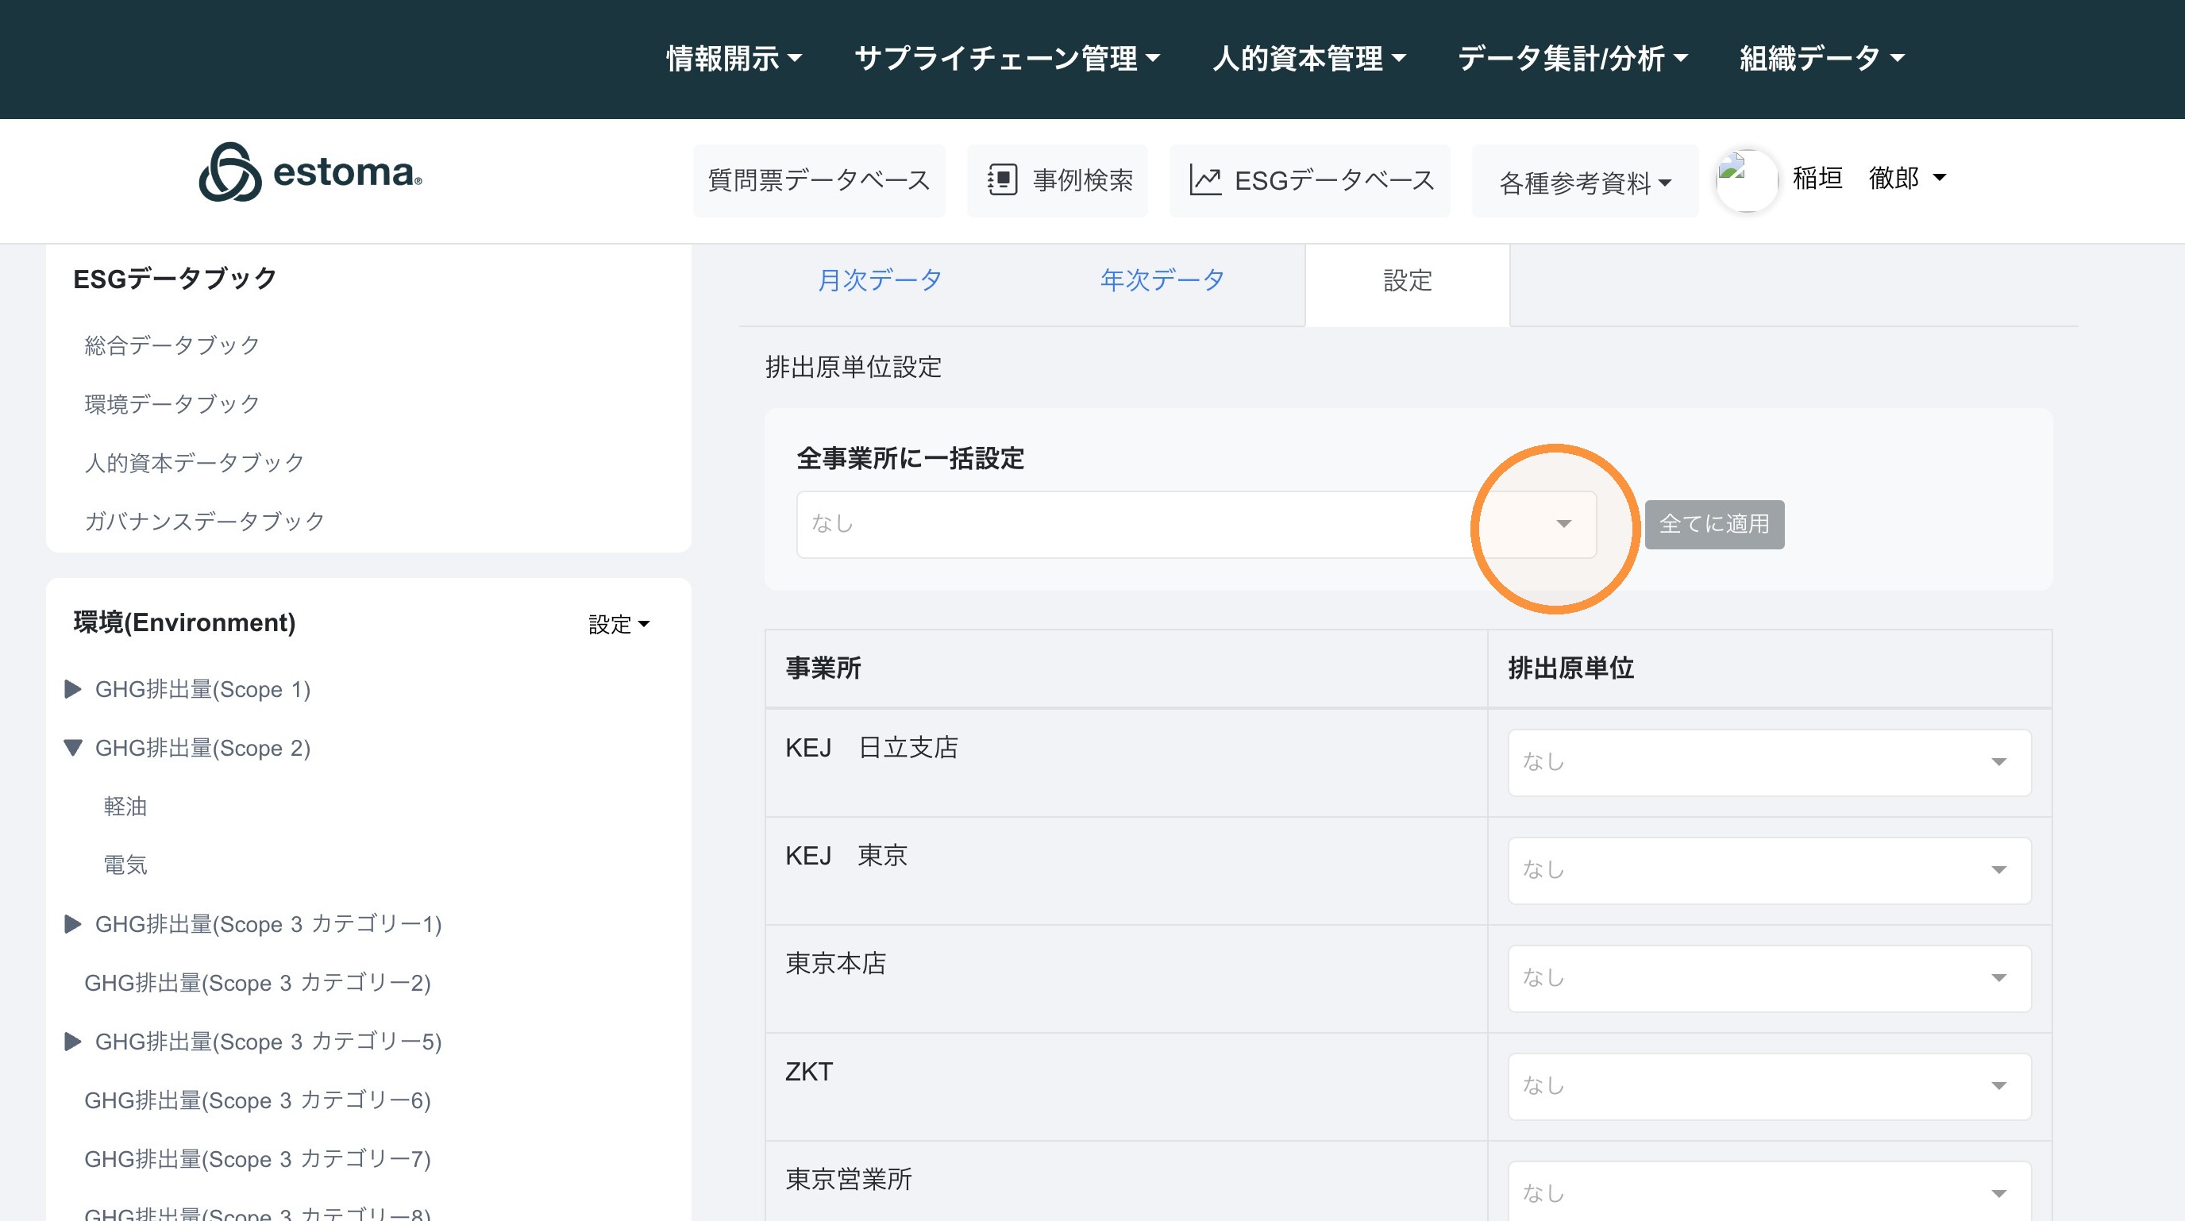Open the 稲垣 徹郎 user menu
The image size is (2185, 1221).
(x=1869, y=178)
